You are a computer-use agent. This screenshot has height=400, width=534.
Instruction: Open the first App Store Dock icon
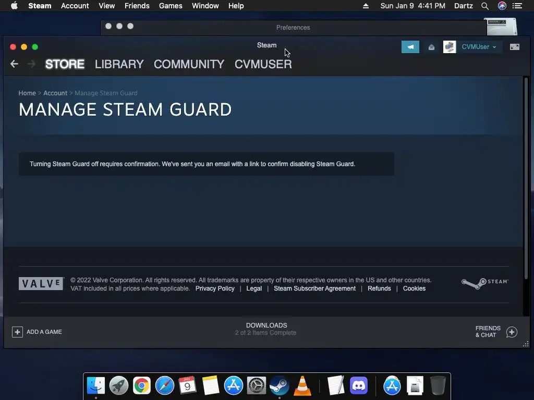233,385
